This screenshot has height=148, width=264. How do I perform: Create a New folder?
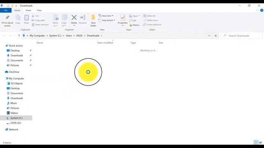pos(93,21)
